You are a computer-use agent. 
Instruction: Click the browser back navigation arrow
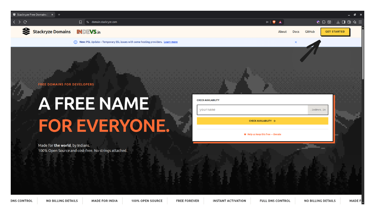pyautogui.click(x=14, y=22)
